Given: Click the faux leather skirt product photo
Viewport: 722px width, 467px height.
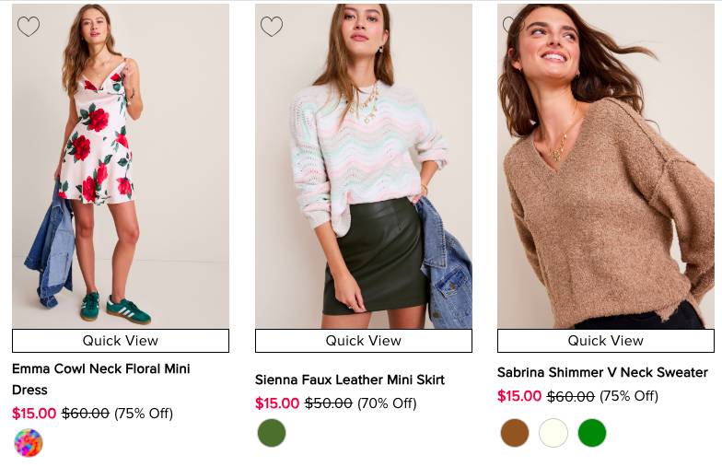Looking at the screenshot, I should [364, 166].
